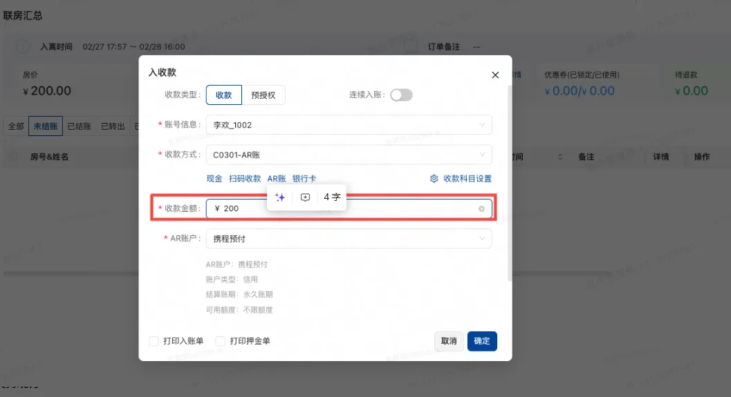The image size is (731, 397).
Task: Click the 房价 ¥200.00 value
Action: (x=47, y=90)
